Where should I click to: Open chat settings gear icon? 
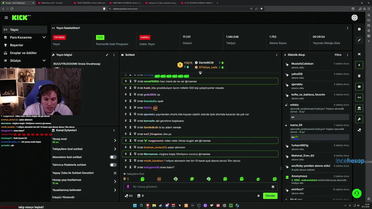[x=258, y=196]
